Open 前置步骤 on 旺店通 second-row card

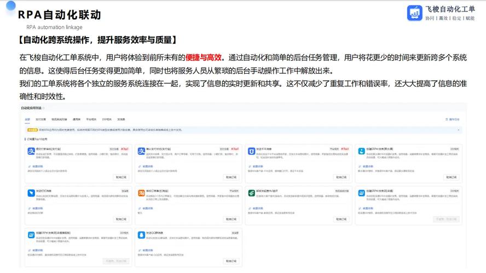click(x=368, y=209)
